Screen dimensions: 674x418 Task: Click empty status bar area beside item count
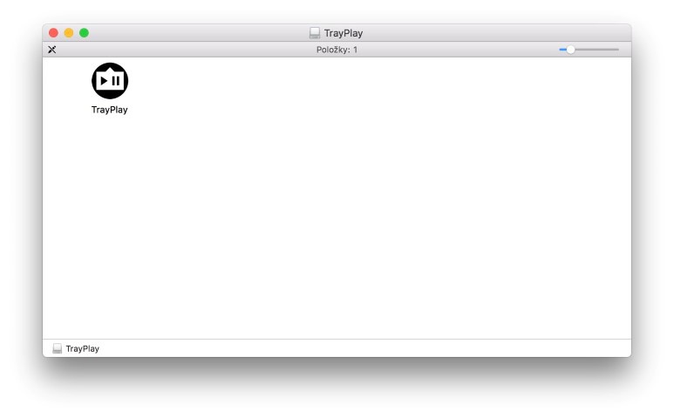click(452, 50)
